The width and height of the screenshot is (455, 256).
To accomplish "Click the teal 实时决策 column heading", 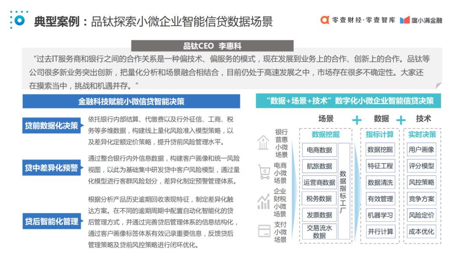I will coord(422,134).
